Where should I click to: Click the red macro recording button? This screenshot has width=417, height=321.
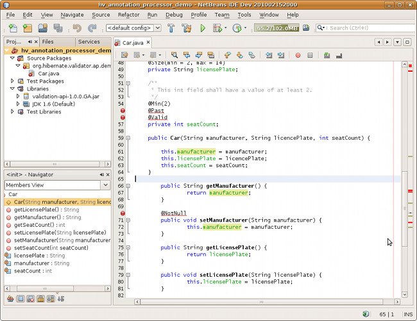tap(298, 56)
